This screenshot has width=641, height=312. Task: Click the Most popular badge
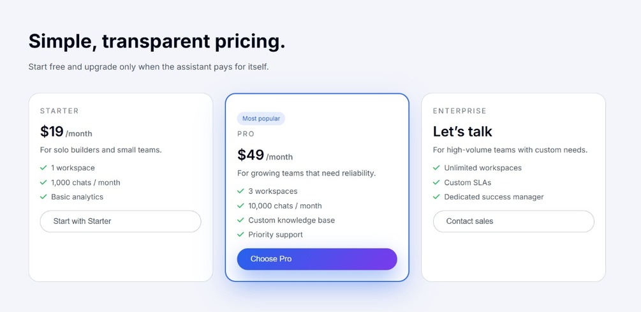261,119
